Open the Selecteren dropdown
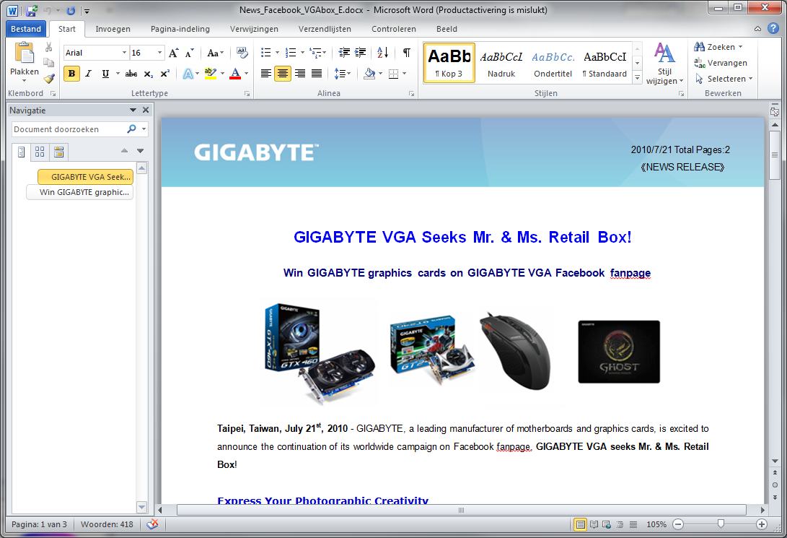This screenshot has height=538, width=787. point(724,79)
